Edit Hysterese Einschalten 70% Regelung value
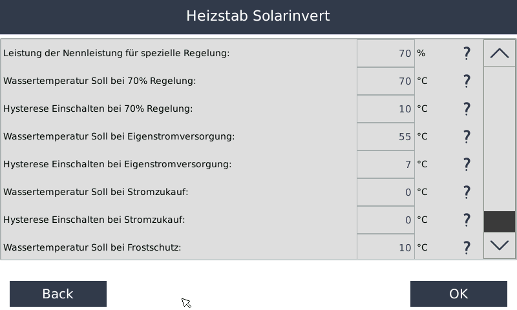517x310 pixels. [x=386, y=108]
